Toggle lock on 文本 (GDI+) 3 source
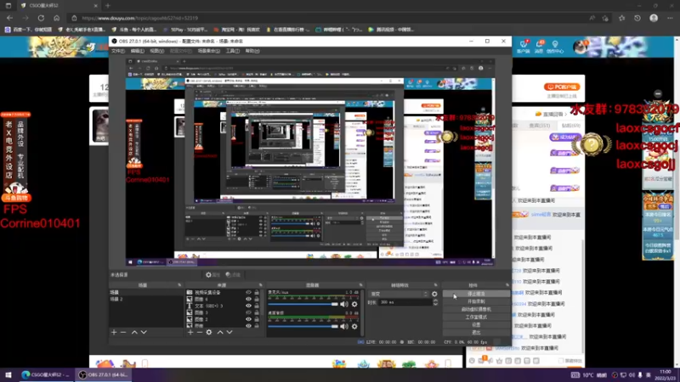680x382 pixels. click(257, 306)
